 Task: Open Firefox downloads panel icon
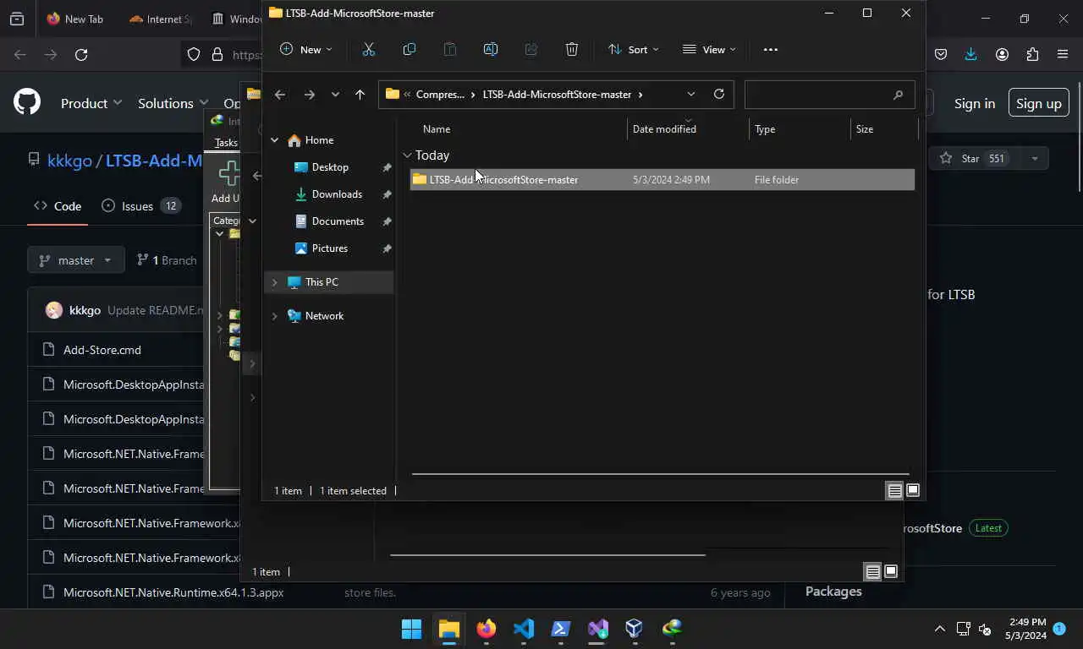click(x=971, y=54)
